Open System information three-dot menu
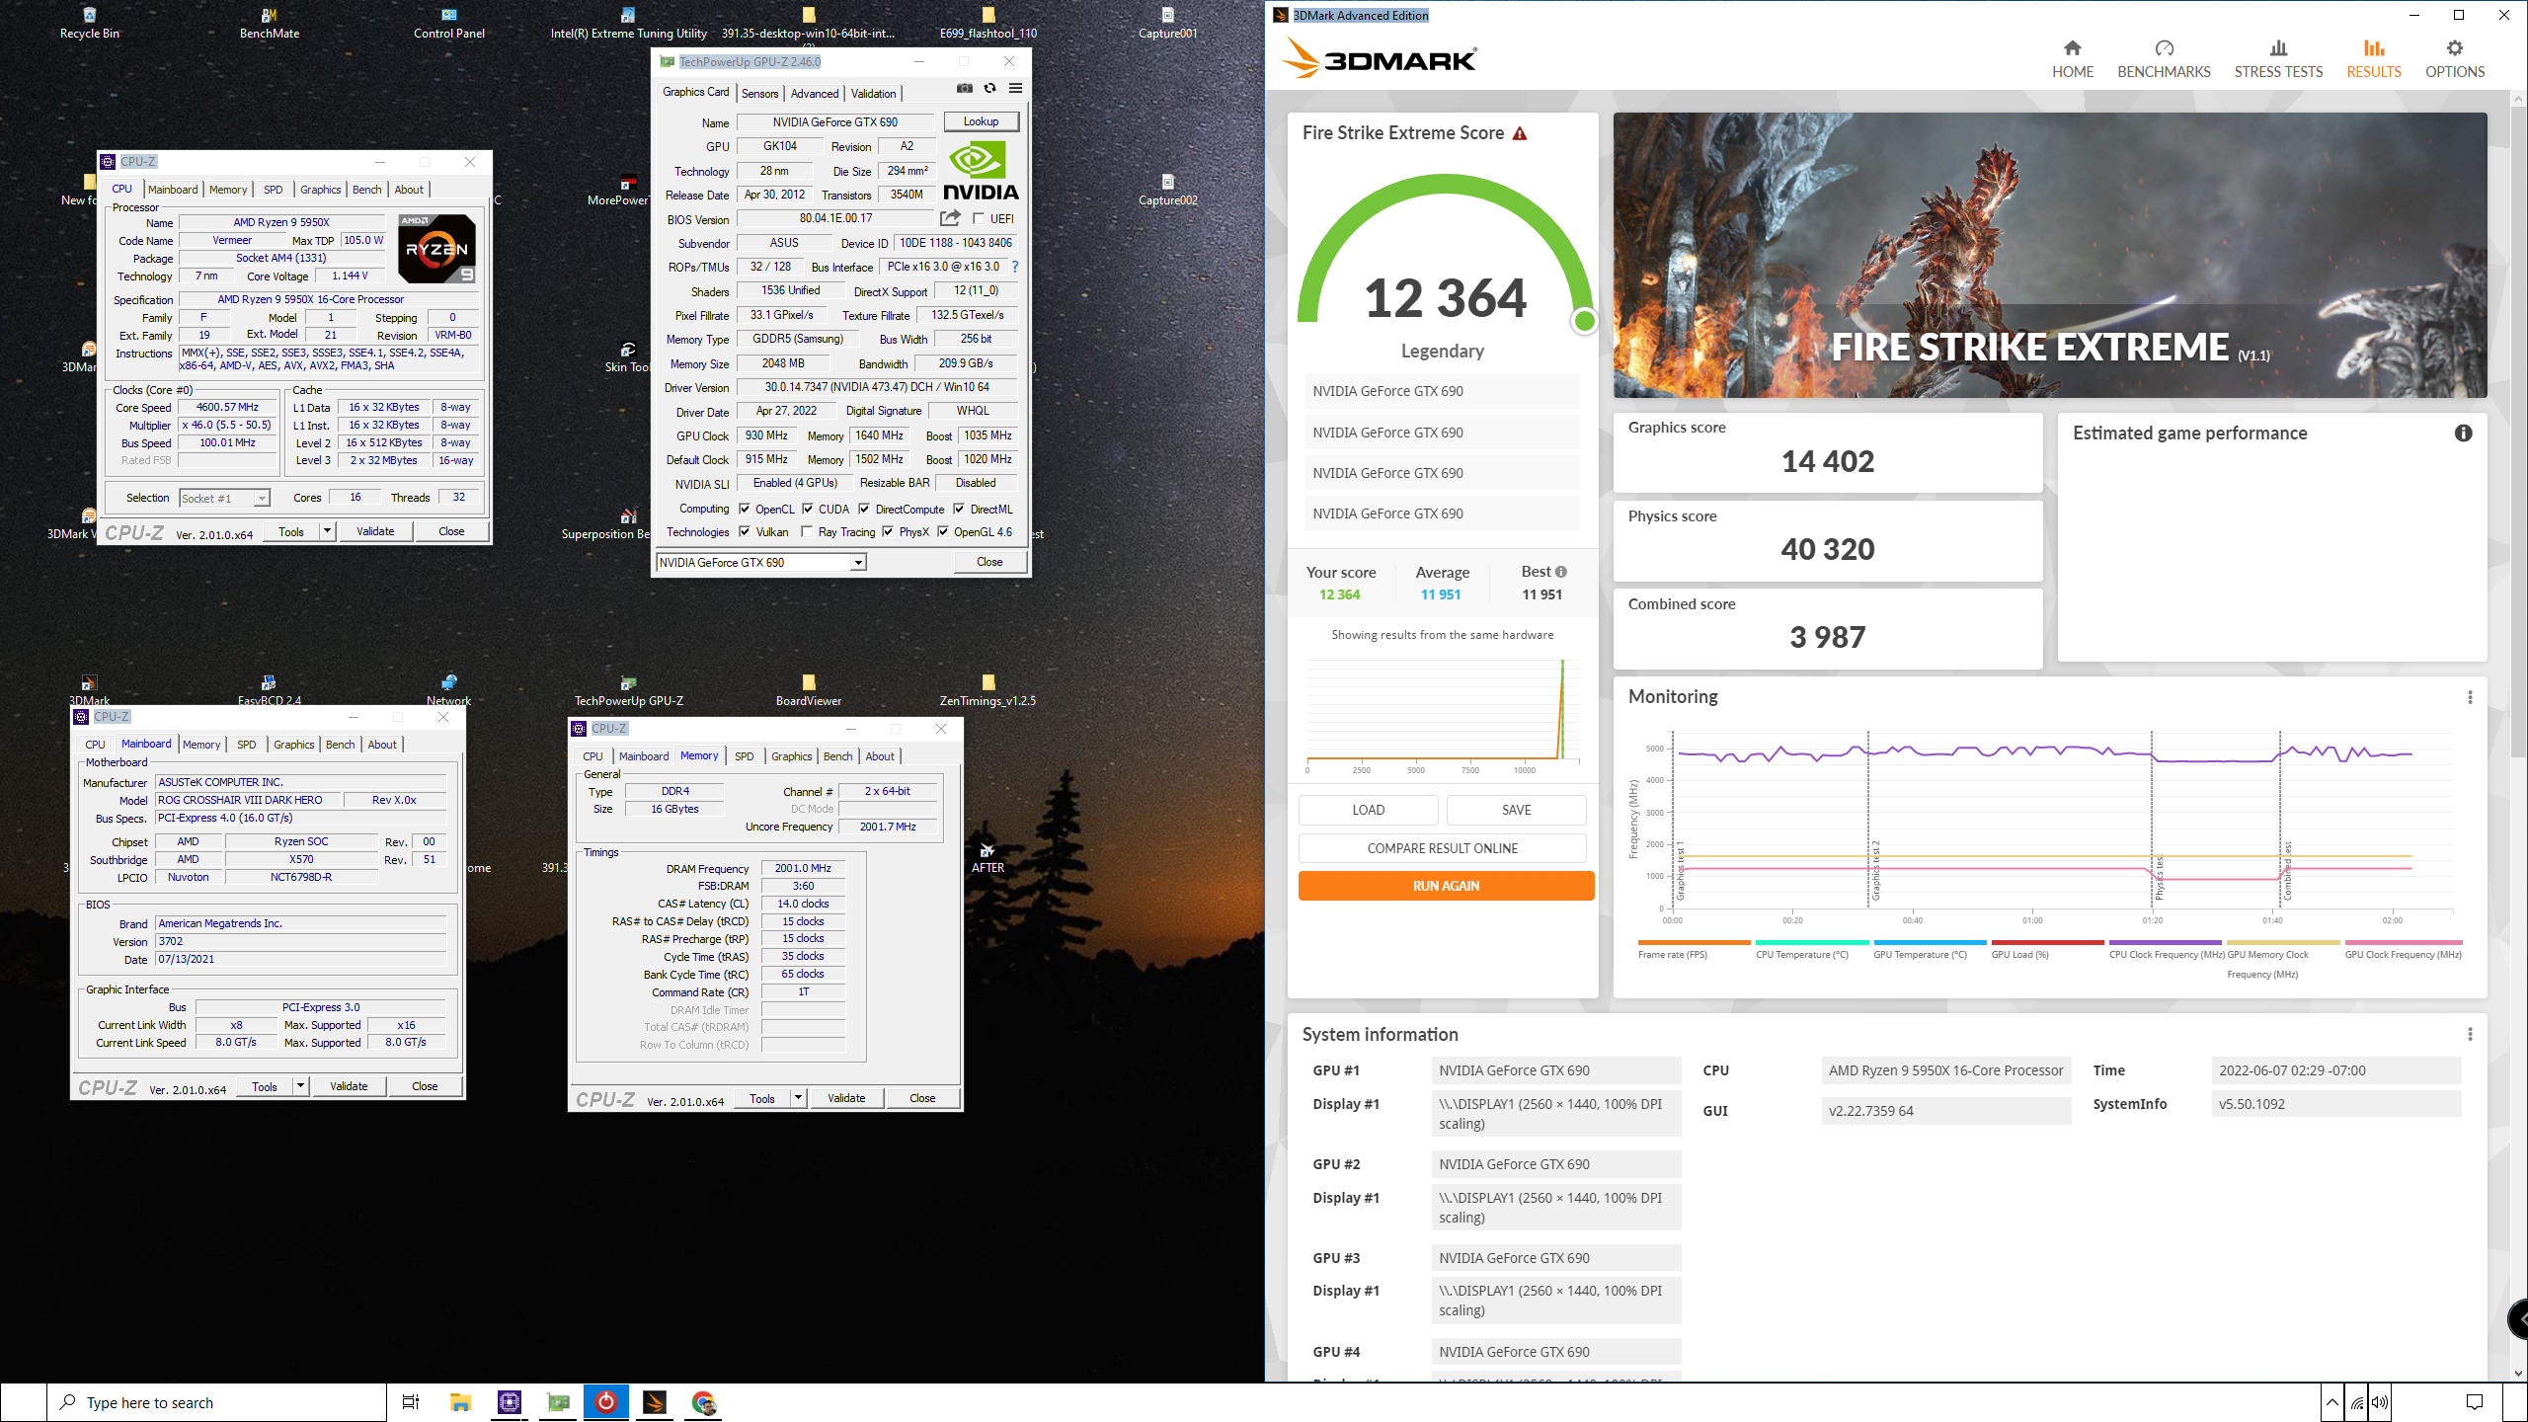Viewport: 2528px width, 1422px height. (2470, 1034)
